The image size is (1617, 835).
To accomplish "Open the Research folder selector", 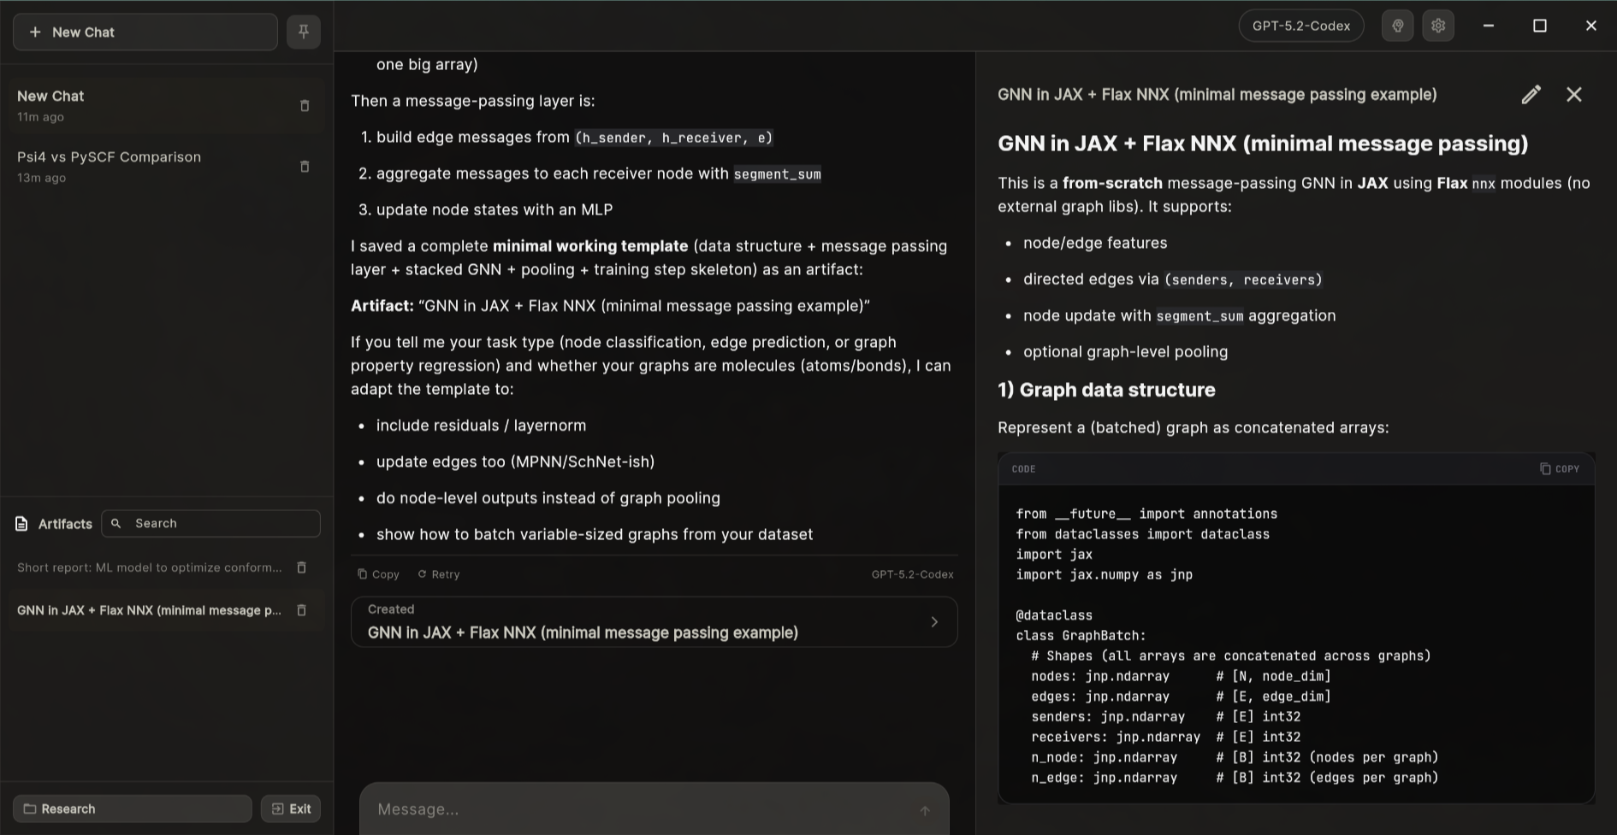I will pyautogui.click(x=133, y=809).
